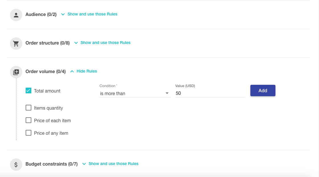The height and width of the screenshot is (177, 319).
Task: Click 'Hide Rules' link for Order volume
Action: pos(87,71)
